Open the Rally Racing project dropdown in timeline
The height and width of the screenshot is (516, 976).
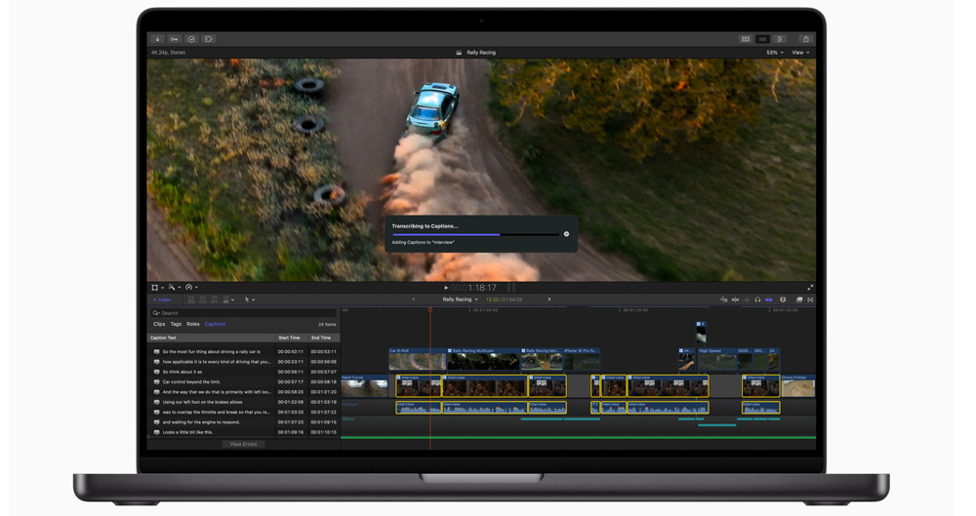(460, 299)
